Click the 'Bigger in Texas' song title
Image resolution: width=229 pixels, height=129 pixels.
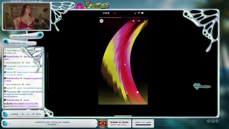(x=119, y=122)
